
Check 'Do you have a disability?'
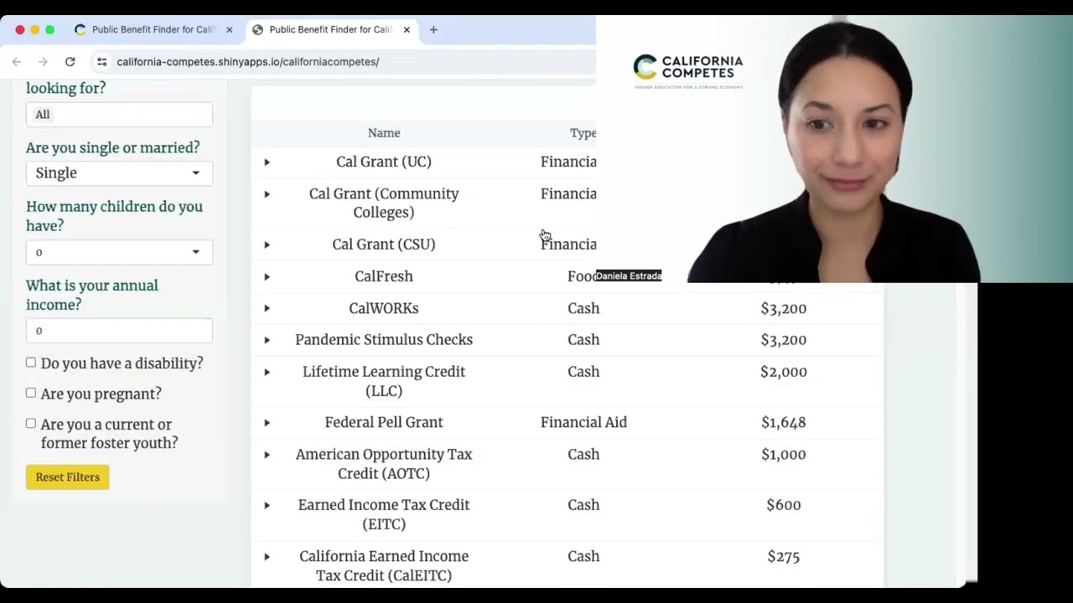(x=31, y=363)
